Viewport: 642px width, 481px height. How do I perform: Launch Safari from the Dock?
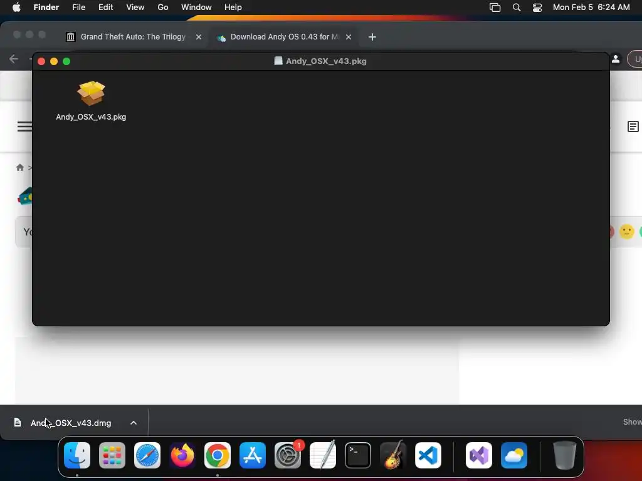click(x=147, y=455)
